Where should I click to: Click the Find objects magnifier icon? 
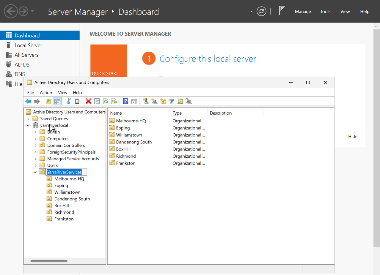[x=180, y=102]
